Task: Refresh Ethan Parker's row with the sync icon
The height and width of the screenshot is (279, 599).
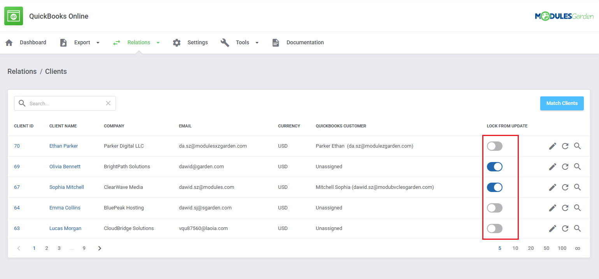Action: [565, 146]
